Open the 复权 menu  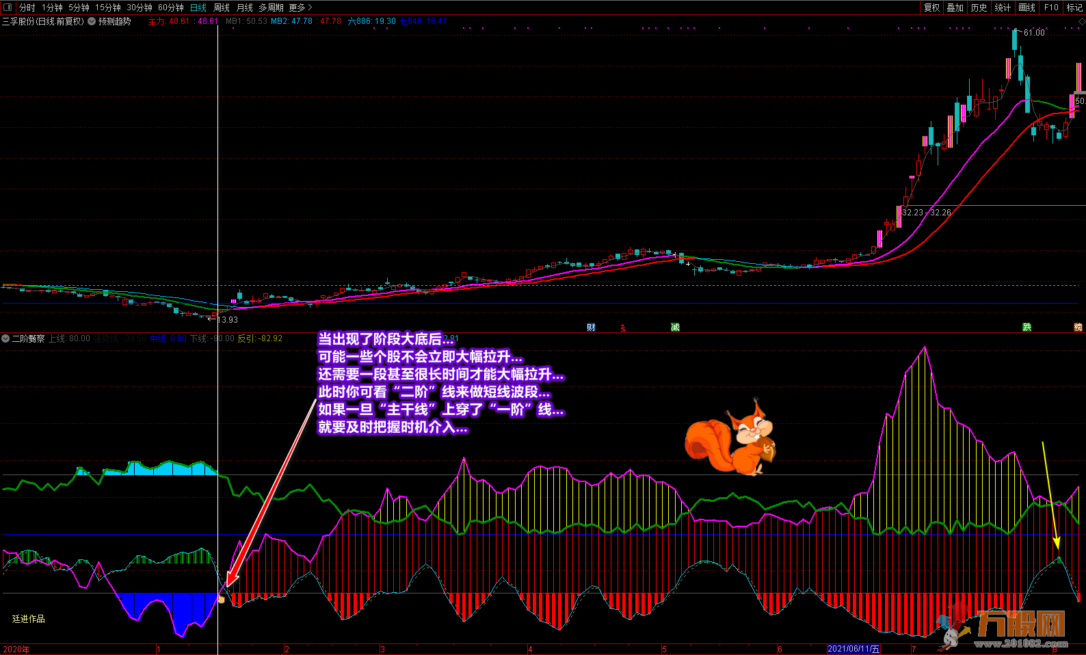[x=931, y=8]
